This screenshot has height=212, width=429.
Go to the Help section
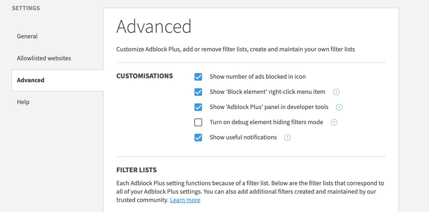click(x=23, y=102)
